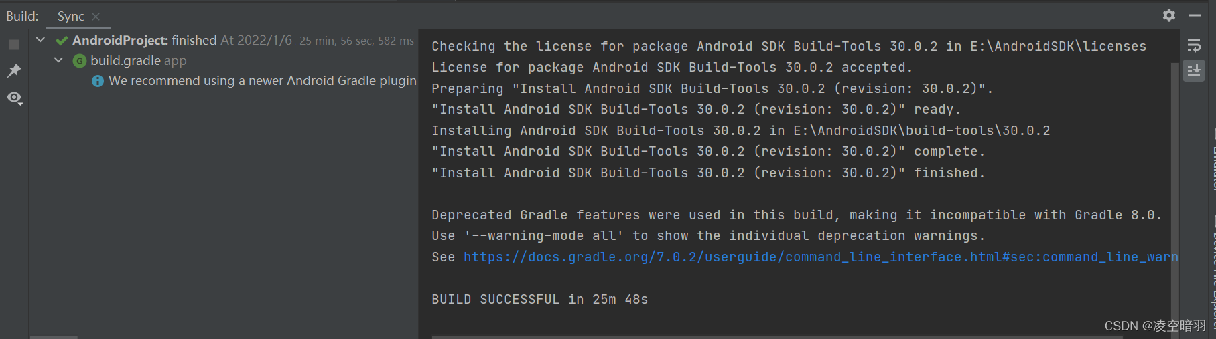
Task: Select AndroidProject: finished row
Action: tap(224, 40)
